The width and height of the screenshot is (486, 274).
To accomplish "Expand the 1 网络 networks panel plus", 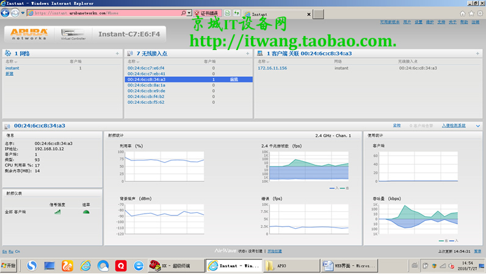I will 117,53.
